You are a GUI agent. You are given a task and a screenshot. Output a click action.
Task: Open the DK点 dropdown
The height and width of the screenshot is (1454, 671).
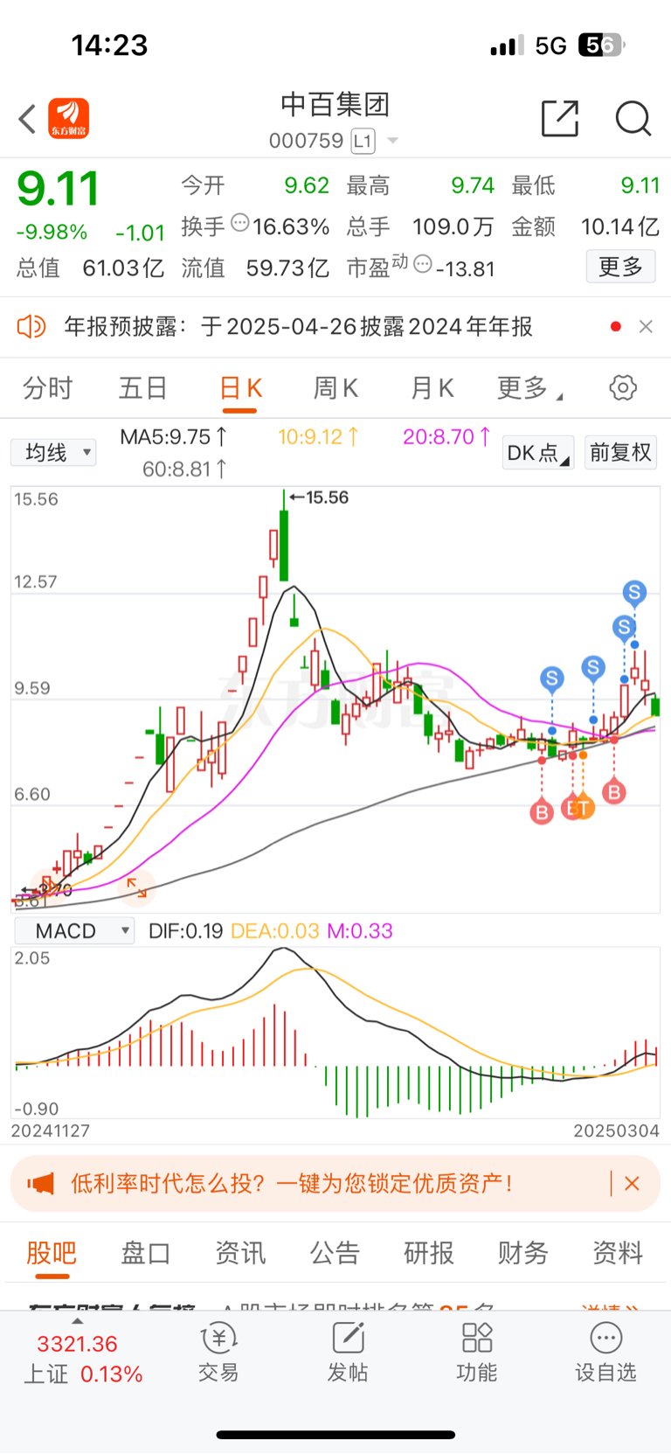(537, 453)
